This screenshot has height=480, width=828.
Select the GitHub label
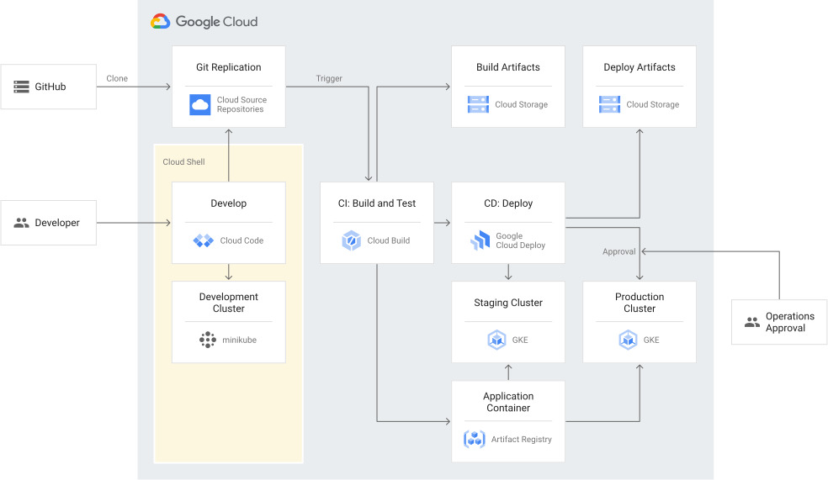click(50, 87)
